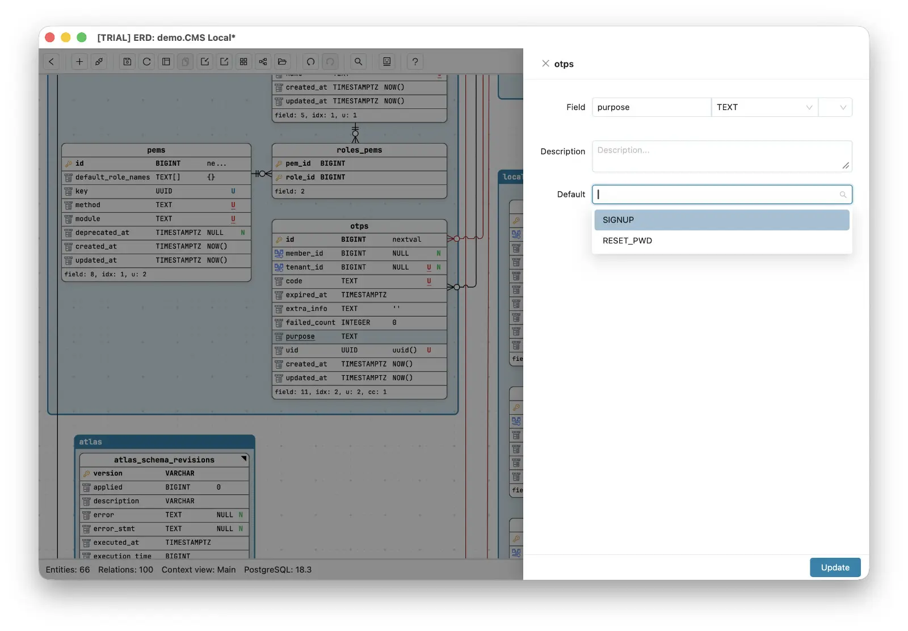Select the roles_pems table header
908x631 pixels.
(359, 150)
